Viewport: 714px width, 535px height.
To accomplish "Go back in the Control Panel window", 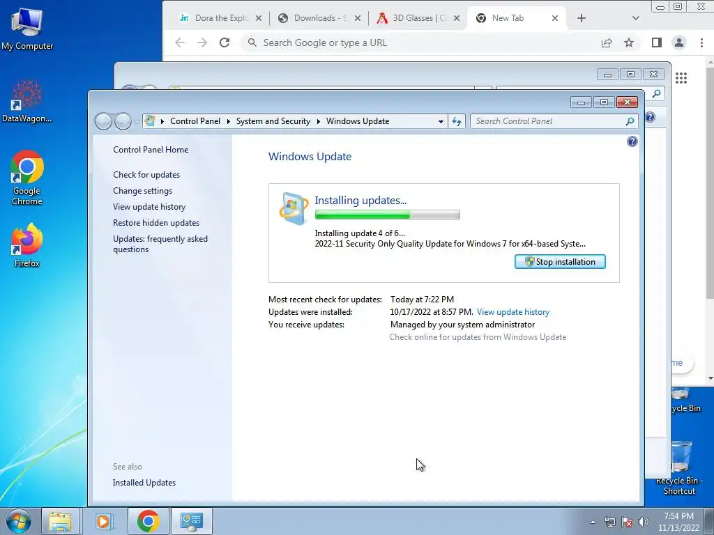I will (103, 121).
